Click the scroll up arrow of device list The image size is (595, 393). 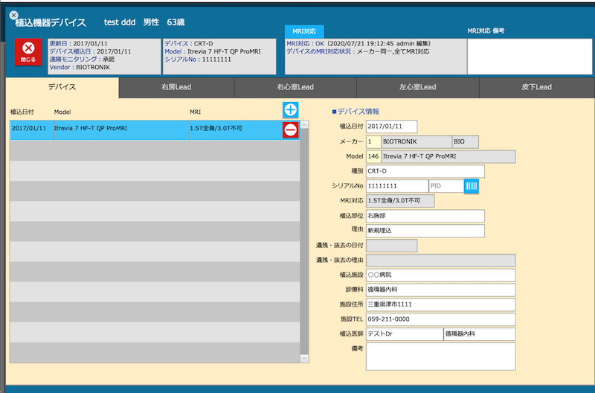click(303, 124)
